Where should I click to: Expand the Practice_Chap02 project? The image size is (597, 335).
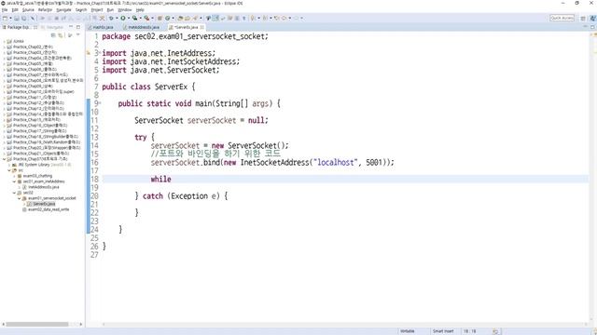pyautogui.click(x=4, y=47)
